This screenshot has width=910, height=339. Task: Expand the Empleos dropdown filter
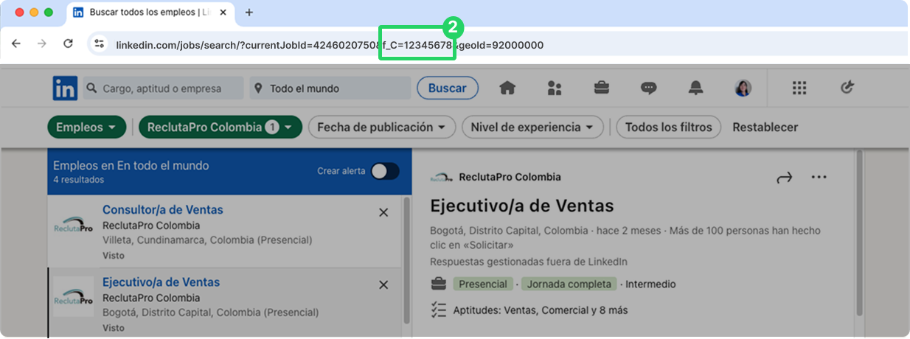pyautogui.click(x=86, y=127)
